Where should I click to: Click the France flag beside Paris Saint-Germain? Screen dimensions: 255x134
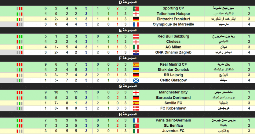[x=136, y=120]
